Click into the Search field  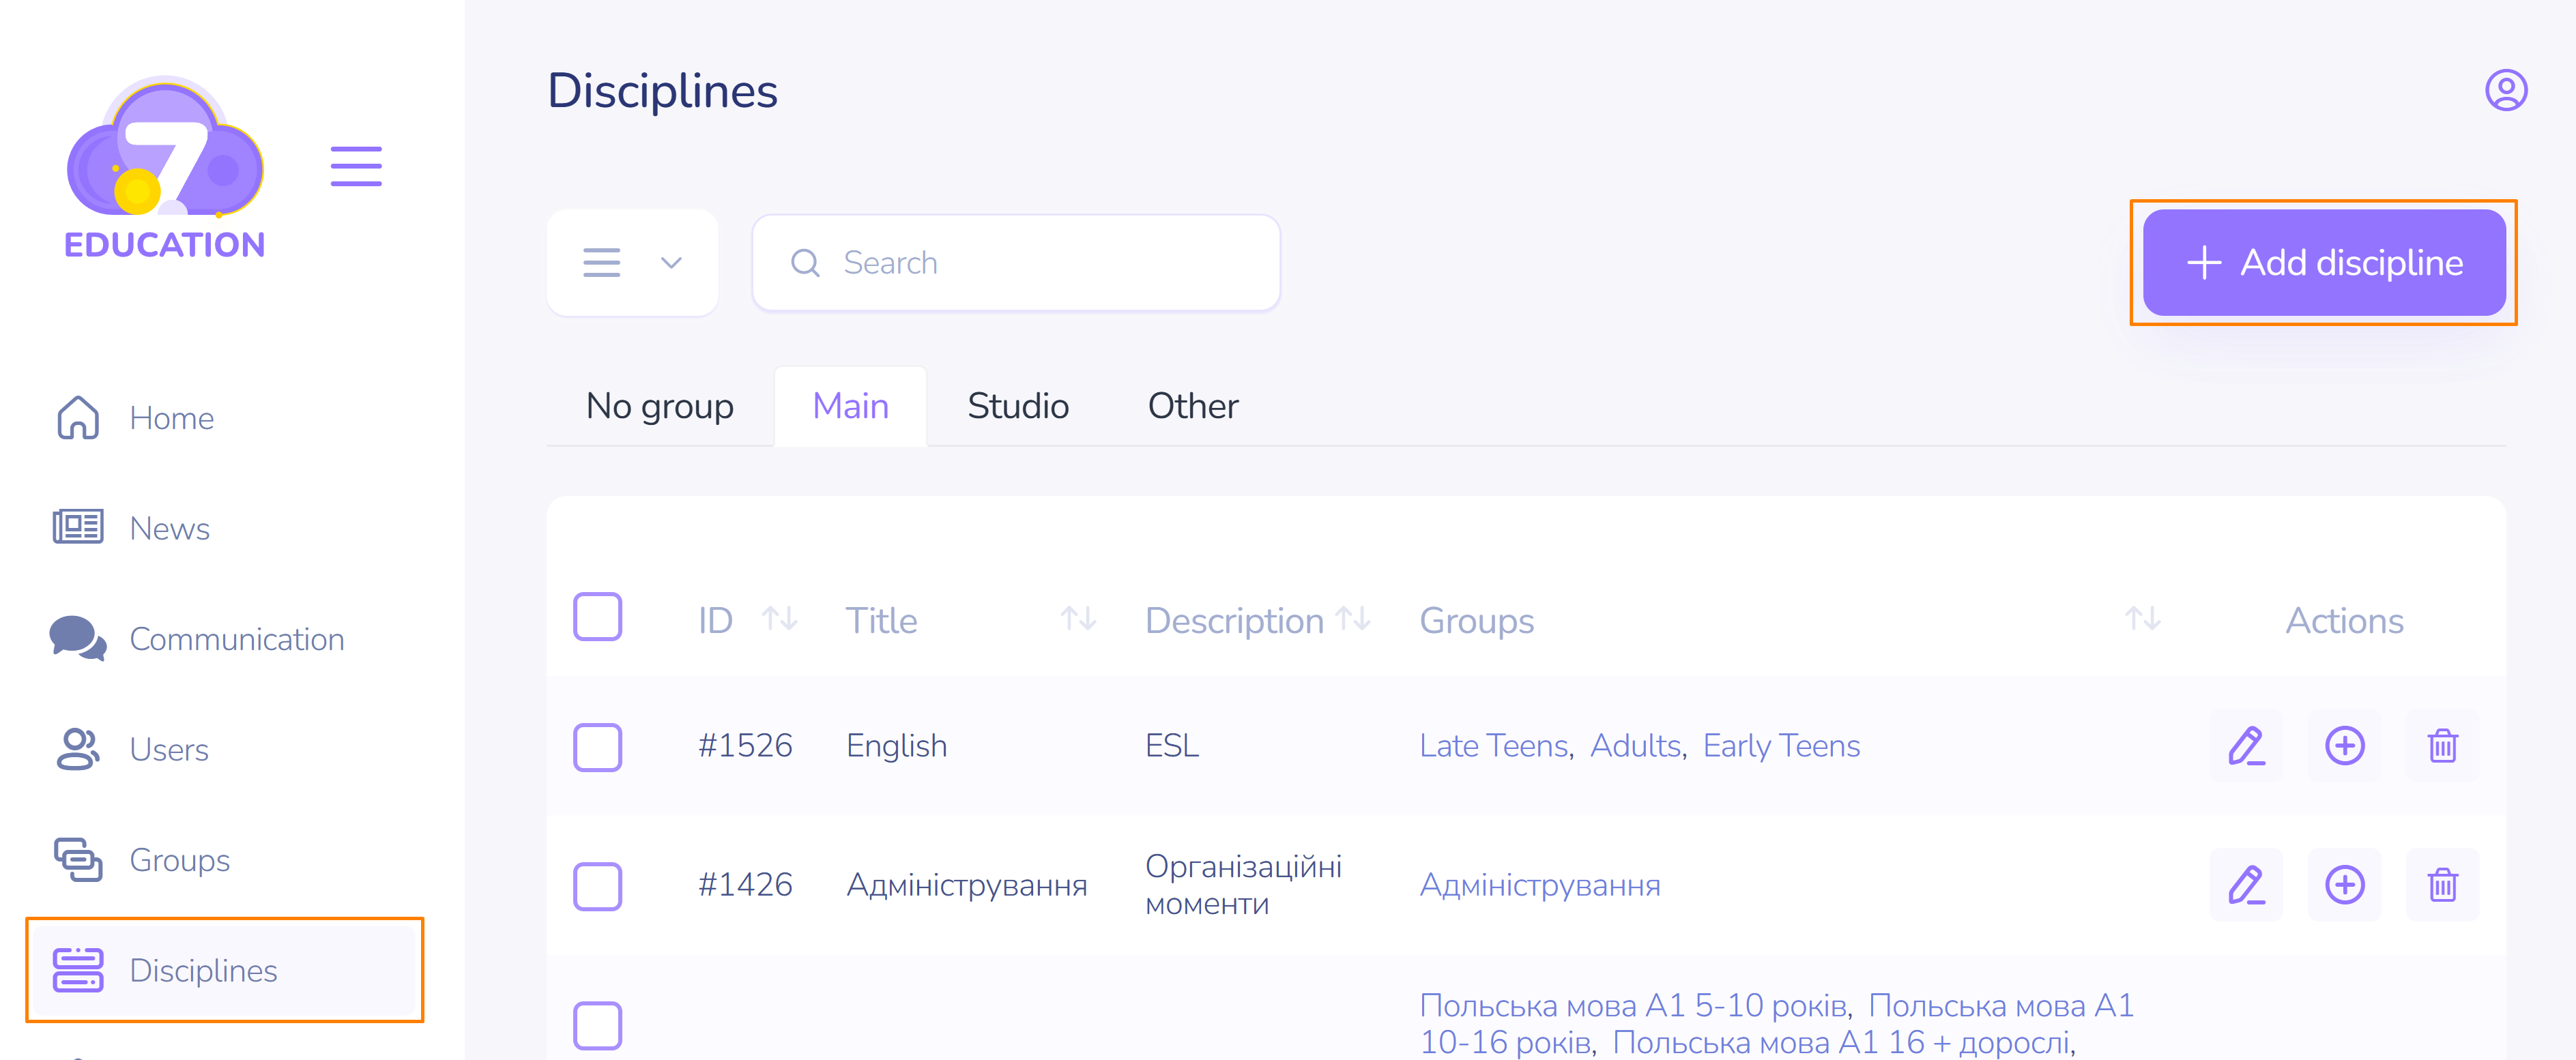[1015, 262]
